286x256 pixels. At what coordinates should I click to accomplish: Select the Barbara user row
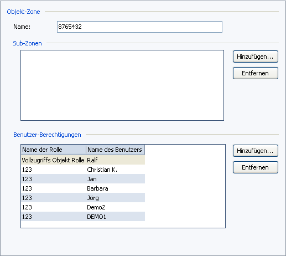pos(83,188)
